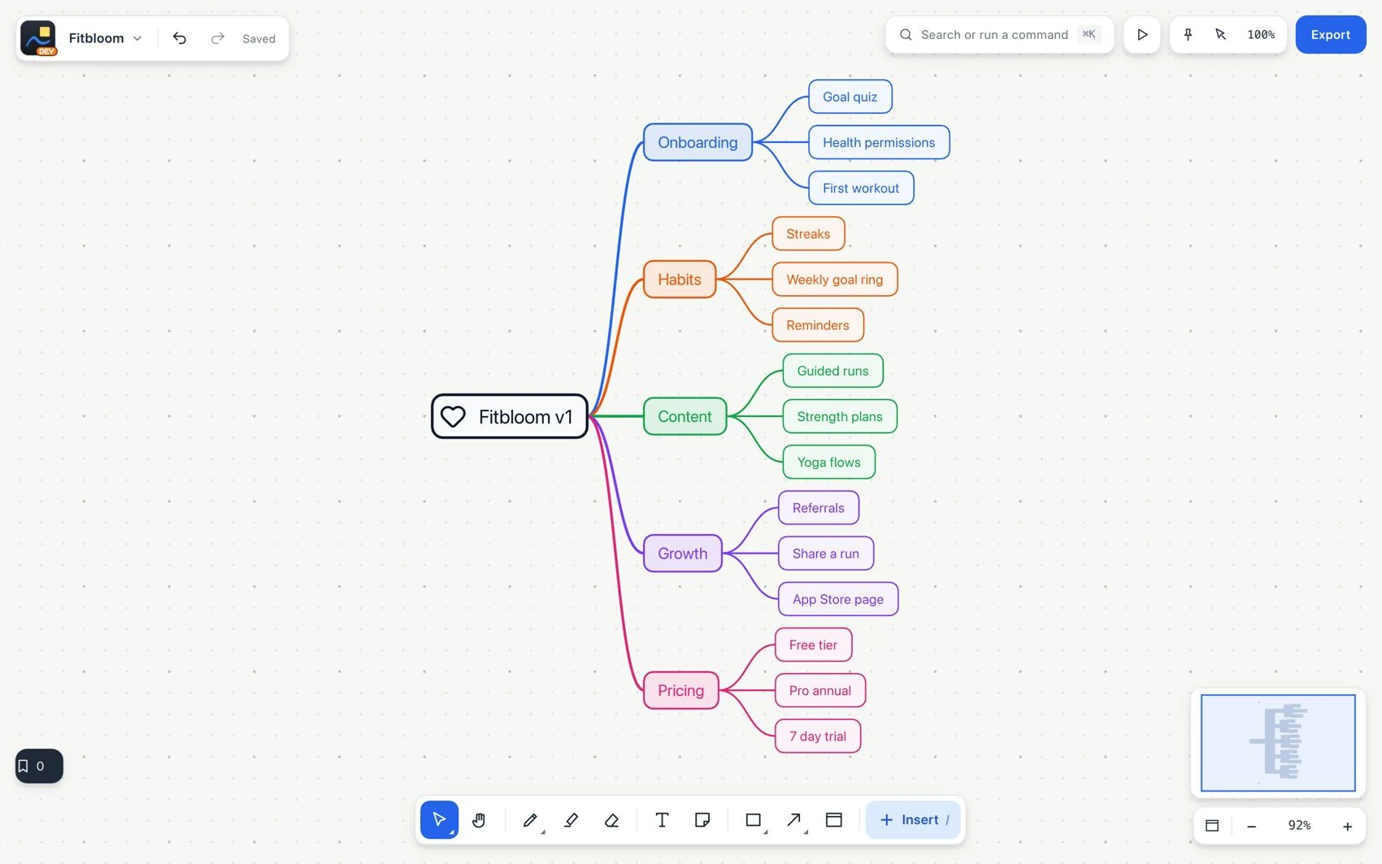1382x864 pixels.
Task: Pick the pencil drawing tool
Action: tap(530, 819)
